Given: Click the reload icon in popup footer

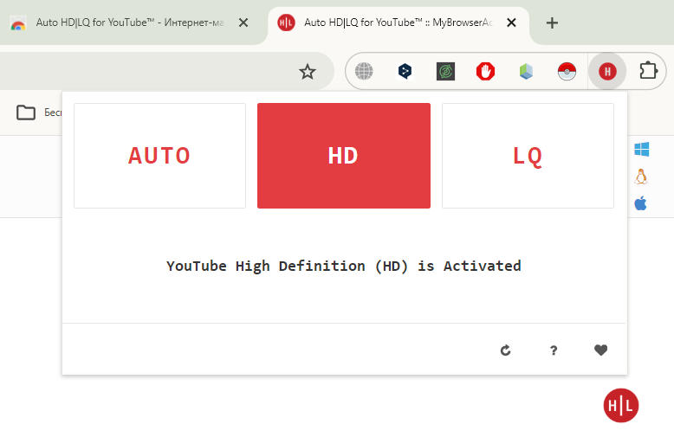Looking at the screenshot, I should (x=506, y=350).
